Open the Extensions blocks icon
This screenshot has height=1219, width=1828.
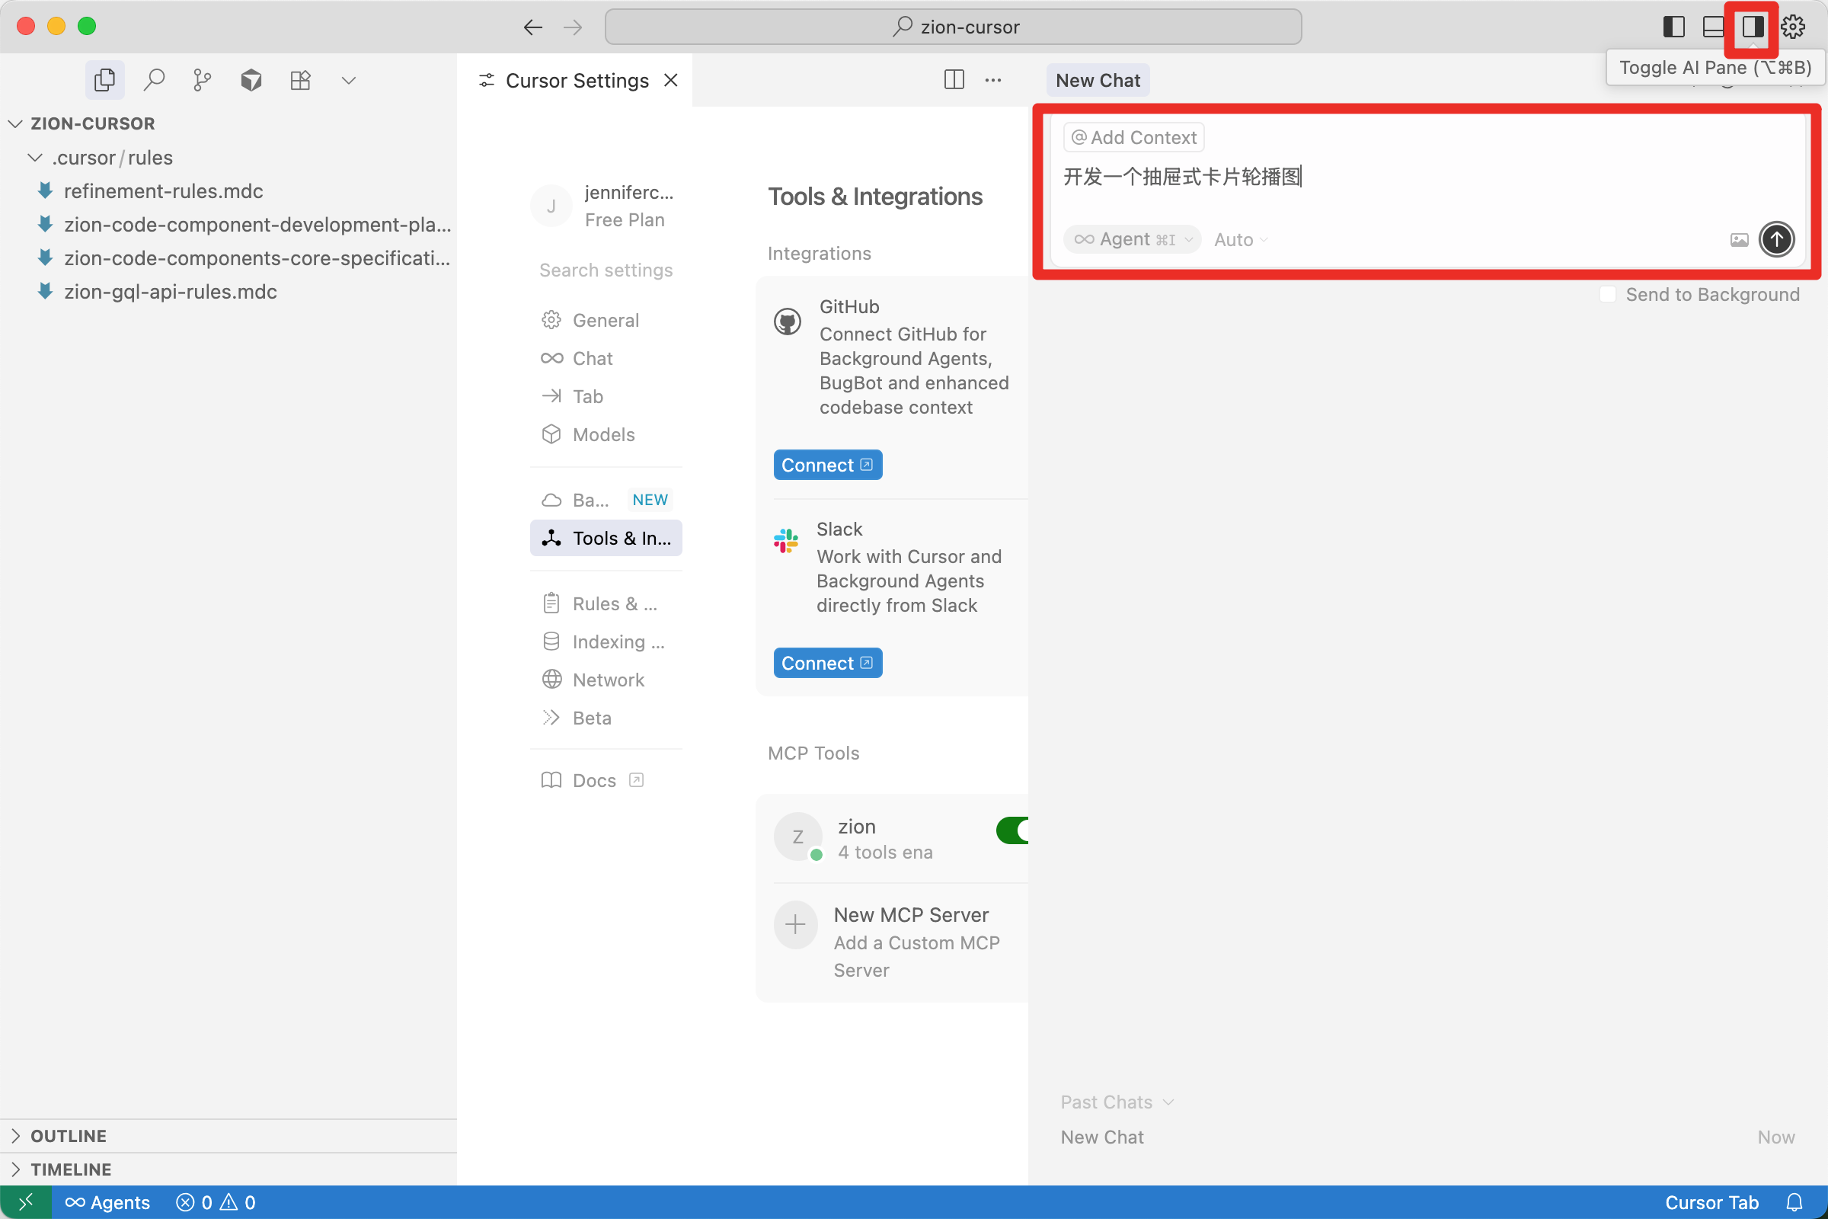point(300,80)
